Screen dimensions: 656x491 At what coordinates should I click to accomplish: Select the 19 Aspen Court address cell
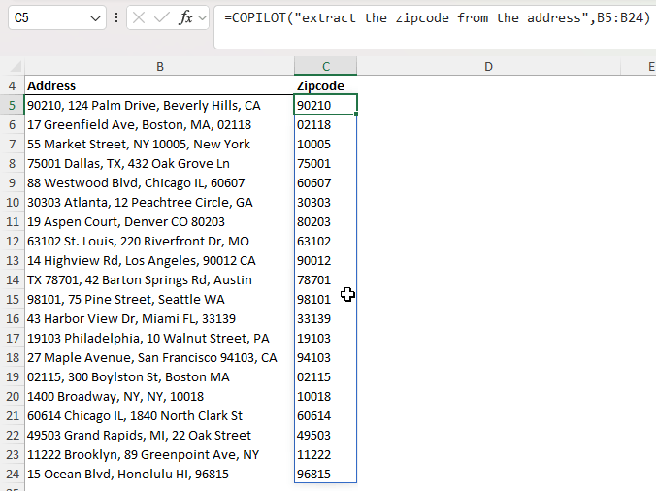coord(159,221)
